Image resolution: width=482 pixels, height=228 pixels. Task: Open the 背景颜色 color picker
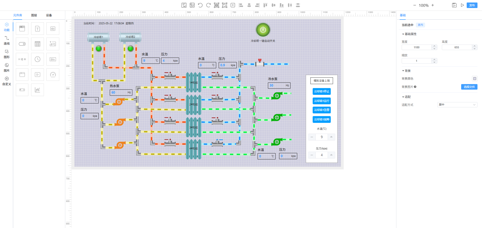click(x=474, y=79)
